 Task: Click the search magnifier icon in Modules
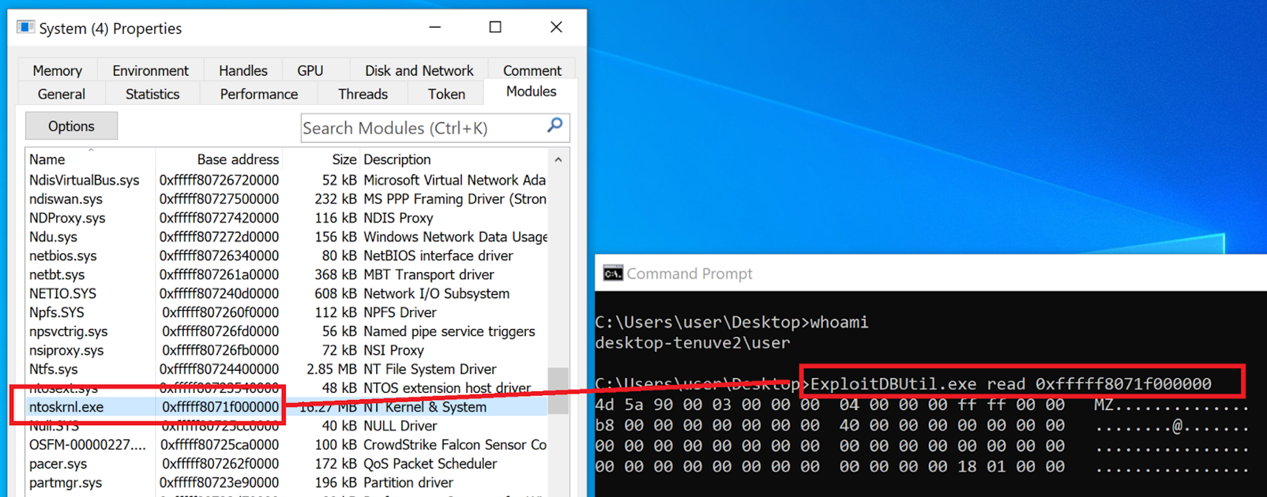tap(555, 126)
